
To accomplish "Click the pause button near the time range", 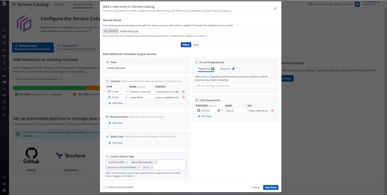I will pyautogui.click(x=357, y=4).
